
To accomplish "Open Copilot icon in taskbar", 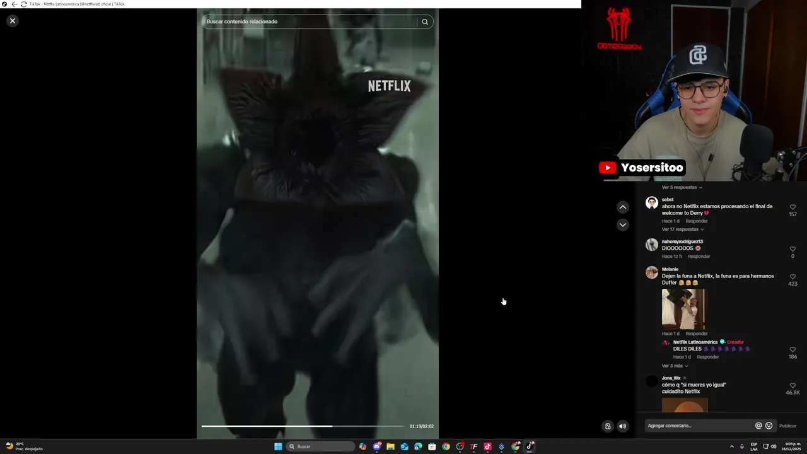I will (x=363, y=446).
